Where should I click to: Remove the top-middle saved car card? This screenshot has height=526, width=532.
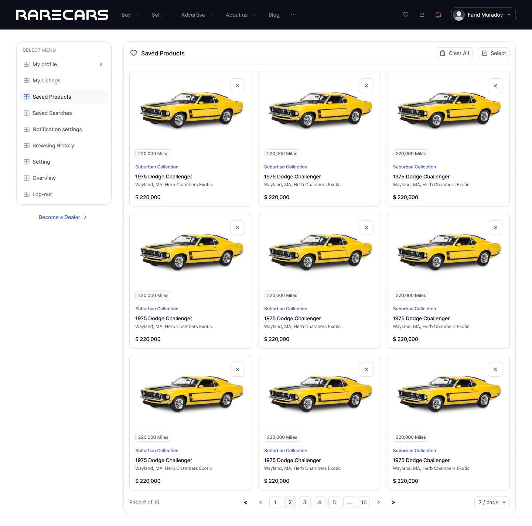click(366, 86)
